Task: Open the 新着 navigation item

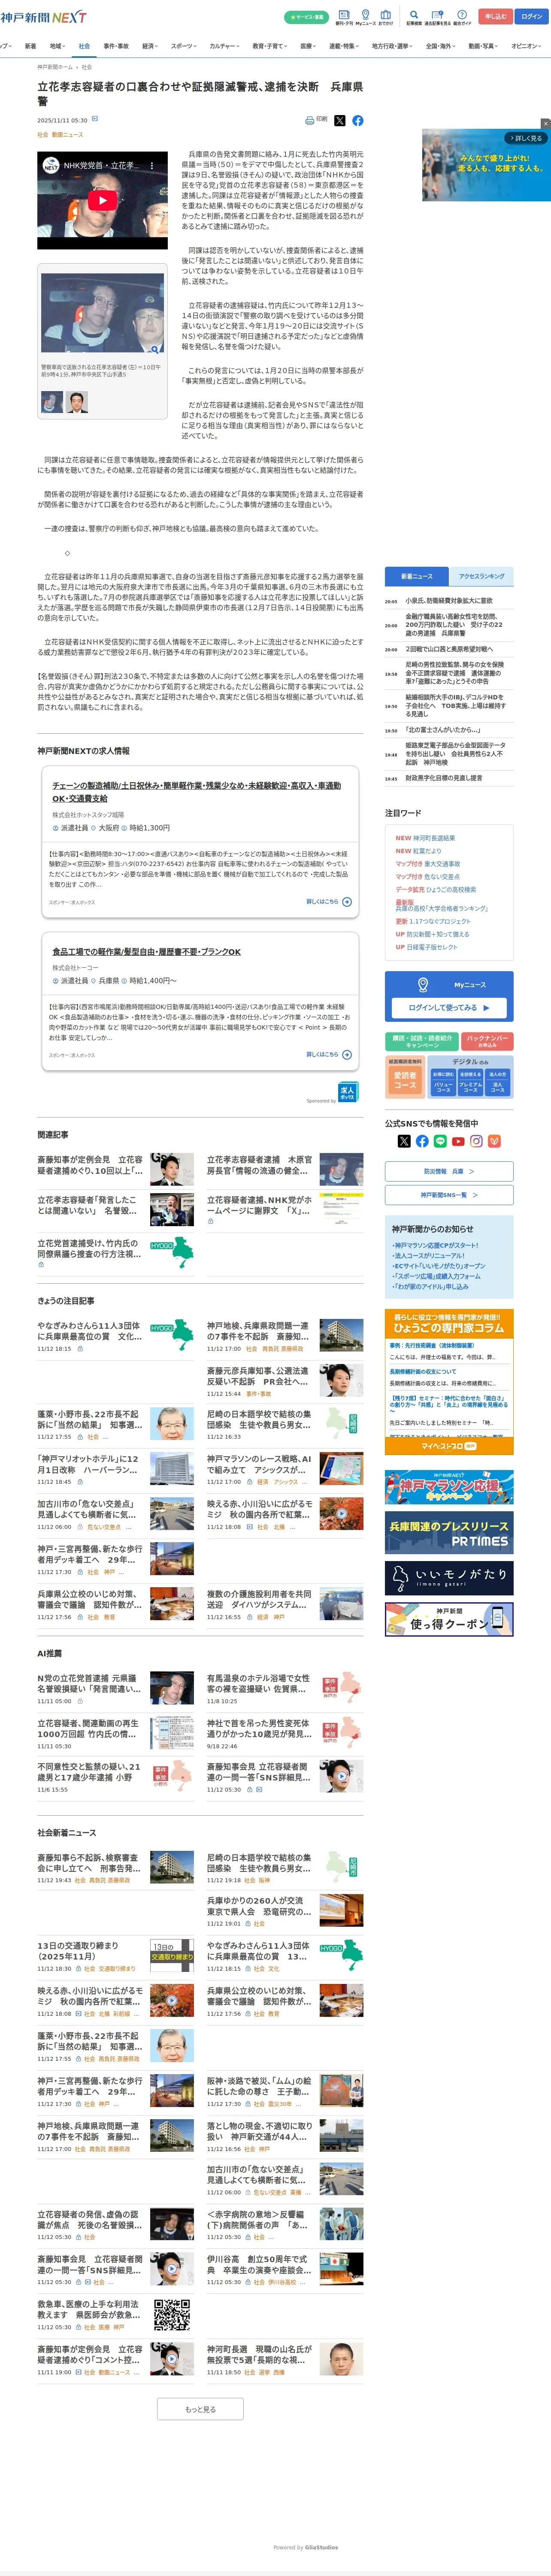Action: point(30,46)
